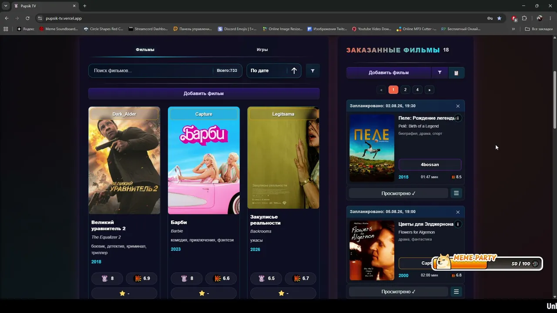Click Добавить фильм in the ordered films panel
Screen dimensions: 557x313
tap(389, 73)
